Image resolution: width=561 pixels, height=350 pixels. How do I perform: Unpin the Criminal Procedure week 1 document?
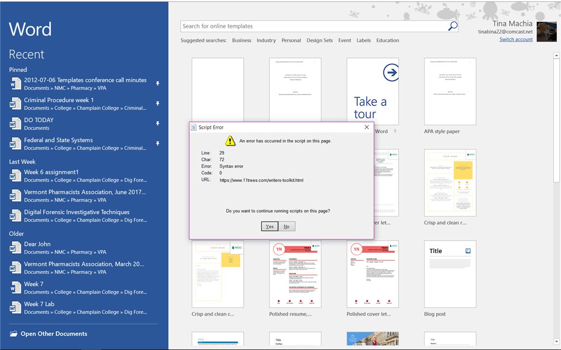click(x=157, y=103)
